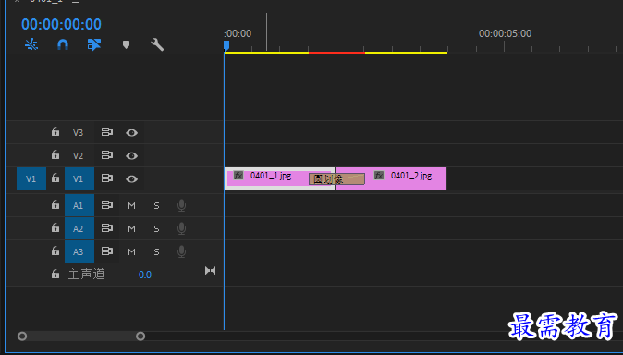The image size is (623, 355).
Task: Select the V3 track target
Action: coord(79,132)
